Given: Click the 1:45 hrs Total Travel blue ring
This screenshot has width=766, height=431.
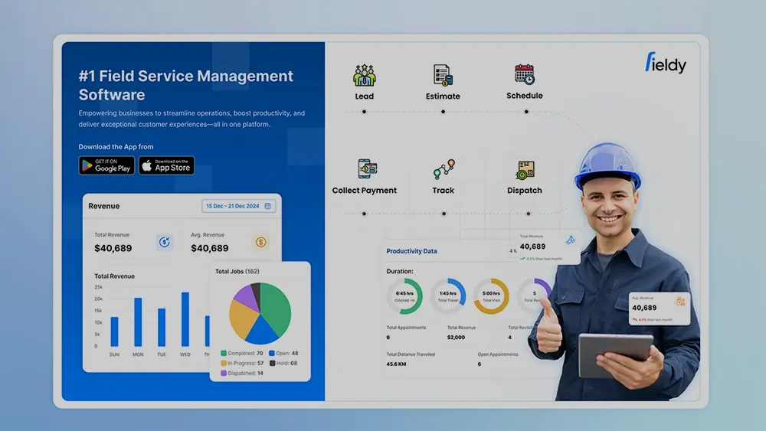Looking at the screenshot, I should point(448,296).
